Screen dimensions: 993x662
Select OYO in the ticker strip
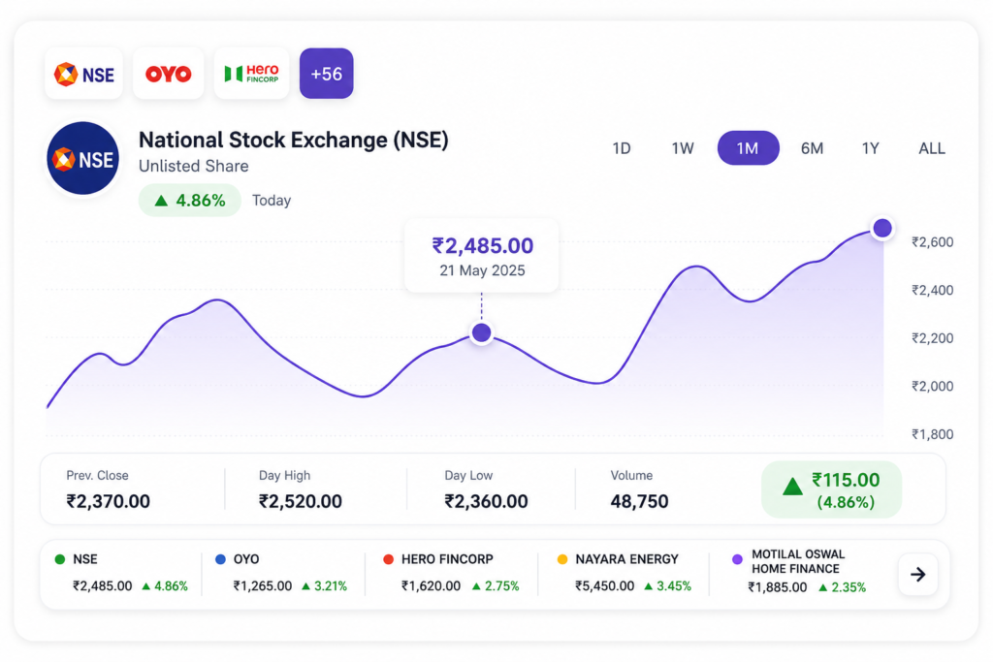coord(281,573)
